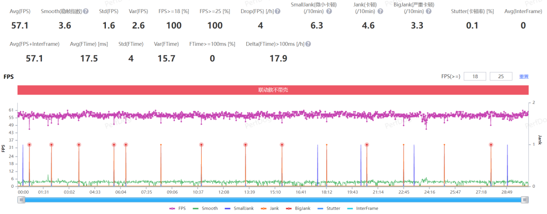Click the Std(FTime) value 4
The height and width of the screenshot is (214, 547).
[x=131, y=59]
